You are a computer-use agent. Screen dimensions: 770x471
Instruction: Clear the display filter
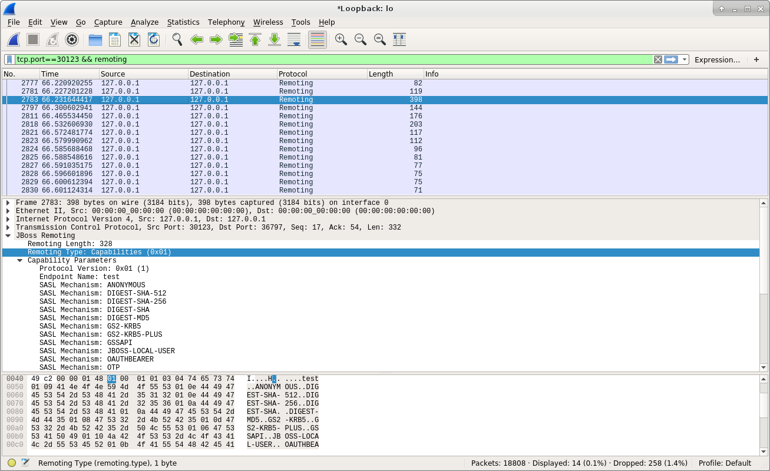pos(658,59)
